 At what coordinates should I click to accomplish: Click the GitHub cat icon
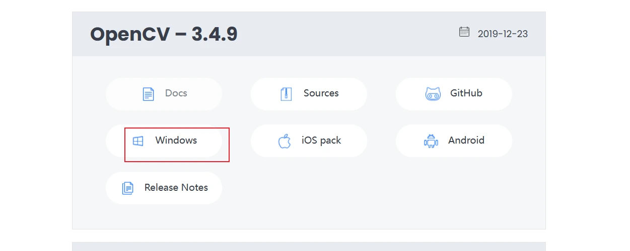tap(433, 94)
